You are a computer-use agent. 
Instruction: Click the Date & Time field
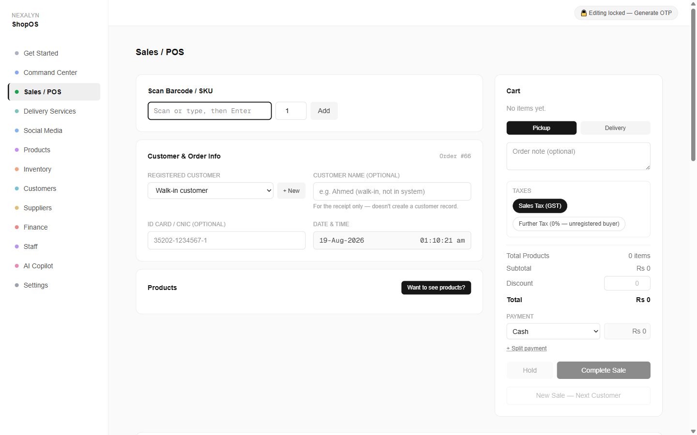tap(392, 240)
